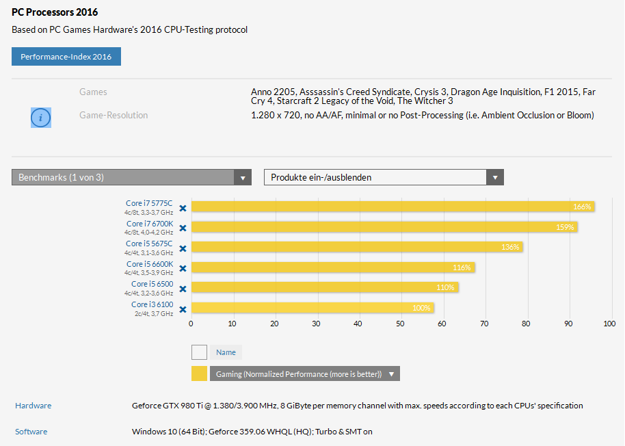This screenshot has width=625, height=446.
Task: Remove Core i7 5775C with its X icon
Action: pos(183,208)
